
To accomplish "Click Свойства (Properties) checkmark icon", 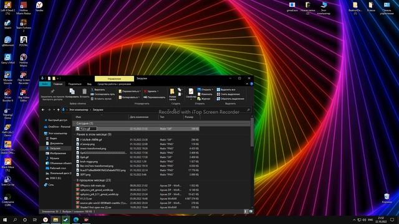I will tap(191, 94).
